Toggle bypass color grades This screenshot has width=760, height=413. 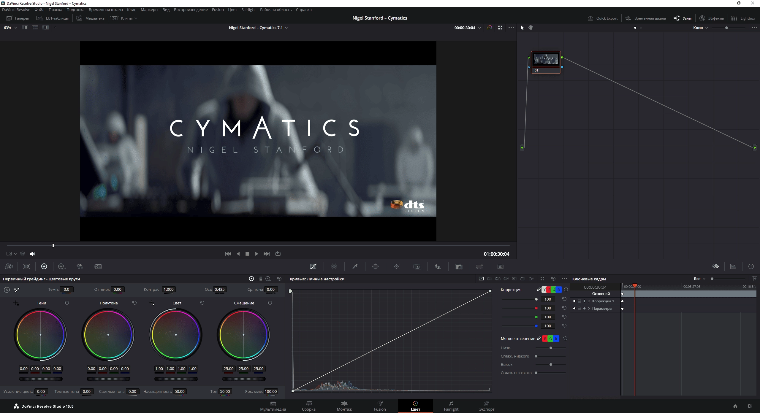[489, 28]
